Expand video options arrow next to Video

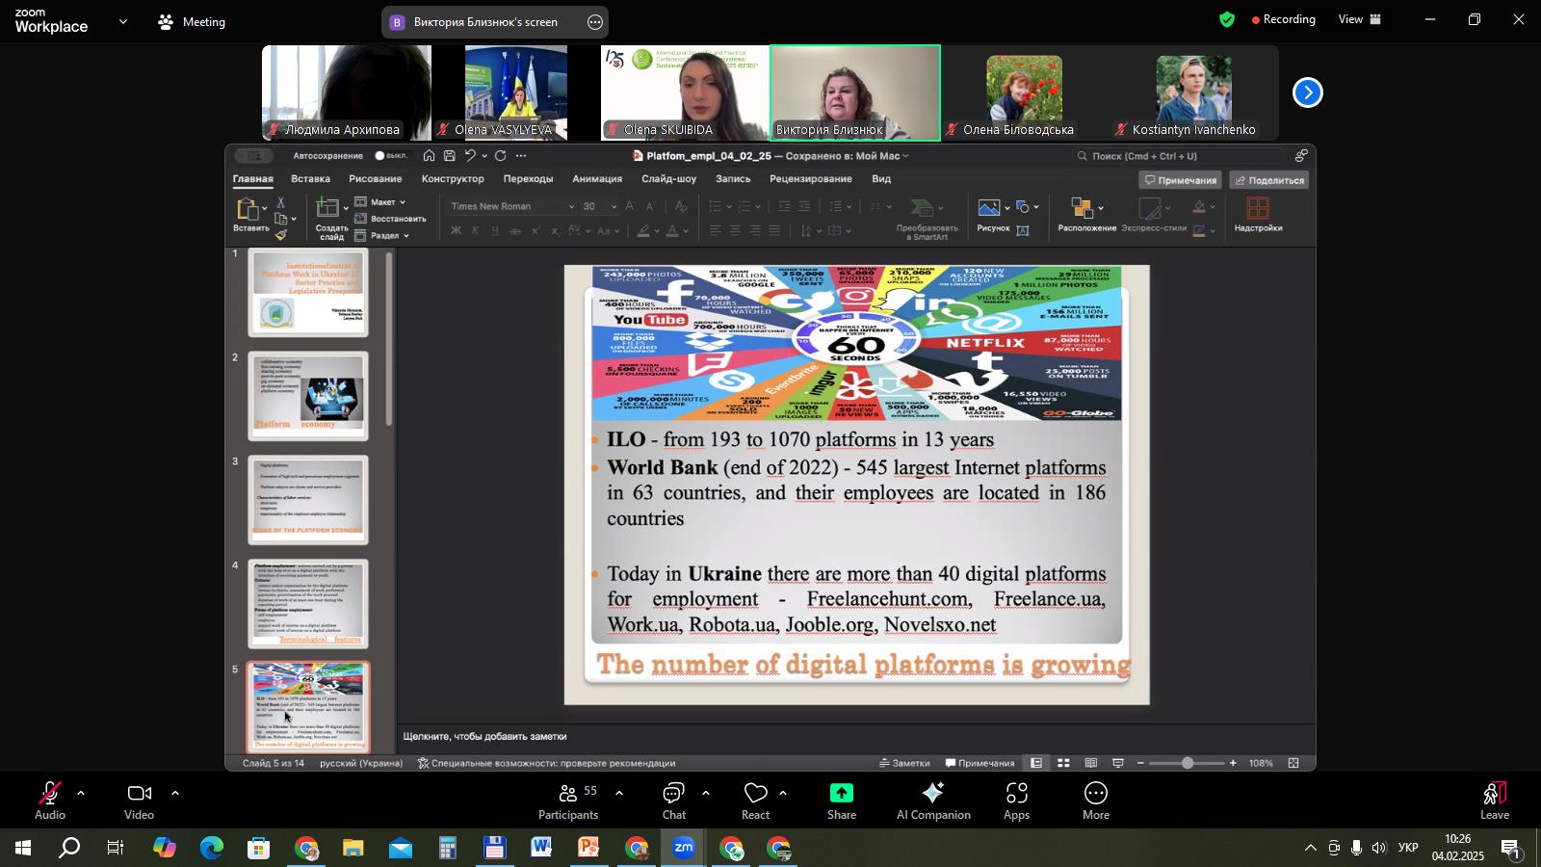coord(174,794)
